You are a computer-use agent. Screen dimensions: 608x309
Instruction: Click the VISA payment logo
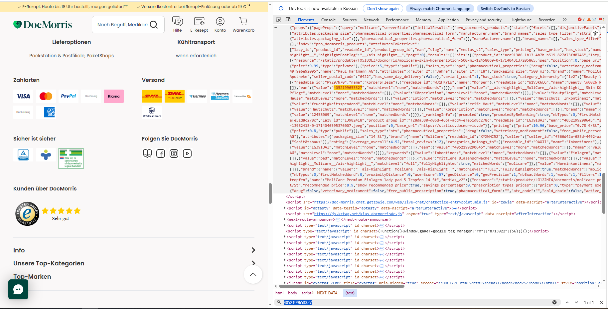(23, 96)
